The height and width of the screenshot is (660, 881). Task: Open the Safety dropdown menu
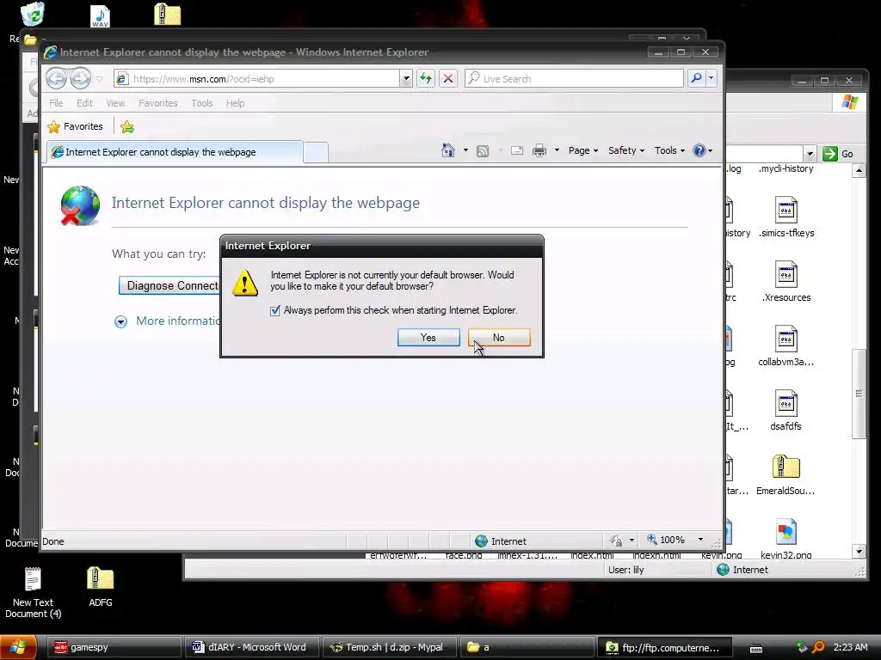tap(626, 150)
